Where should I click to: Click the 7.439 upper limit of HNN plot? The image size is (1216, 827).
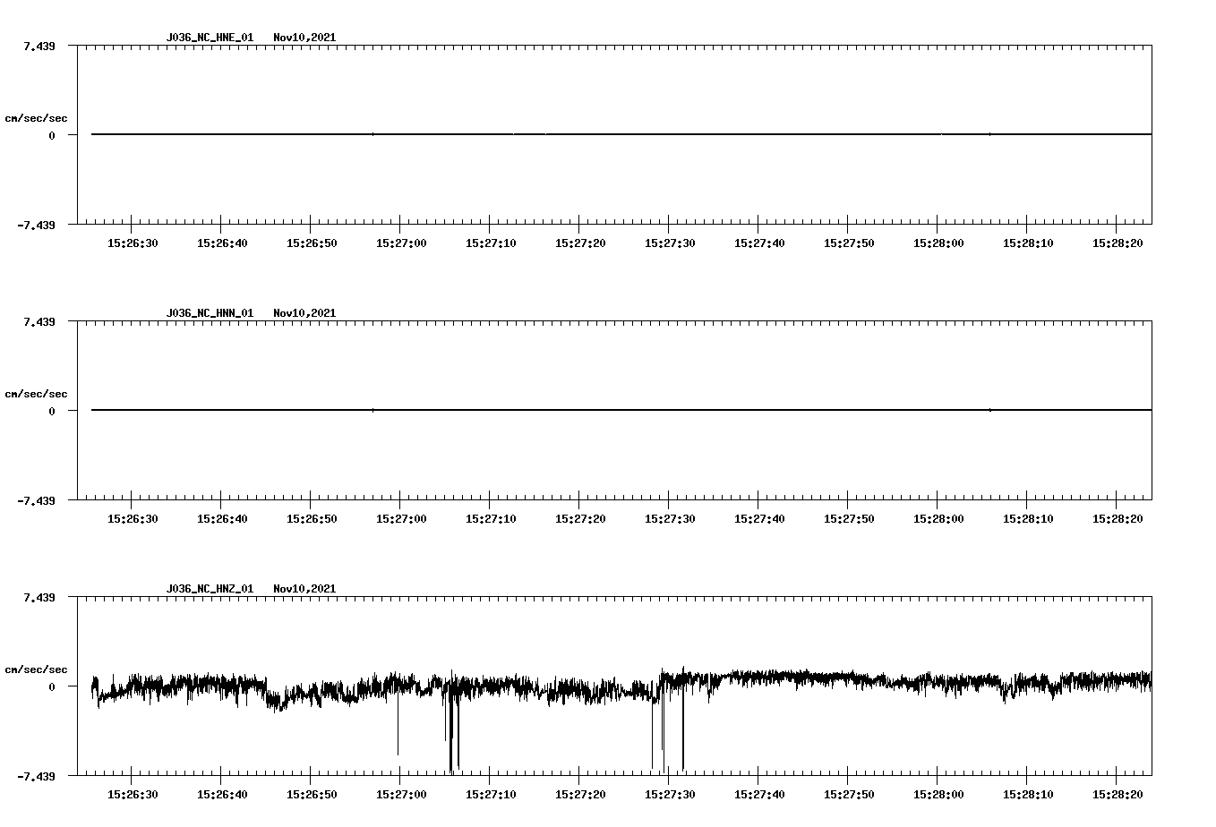(x=39, y=321)
